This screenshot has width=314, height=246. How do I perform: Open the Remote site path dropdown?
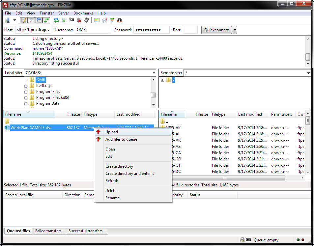pyautogui.click(x=308, y=73)
